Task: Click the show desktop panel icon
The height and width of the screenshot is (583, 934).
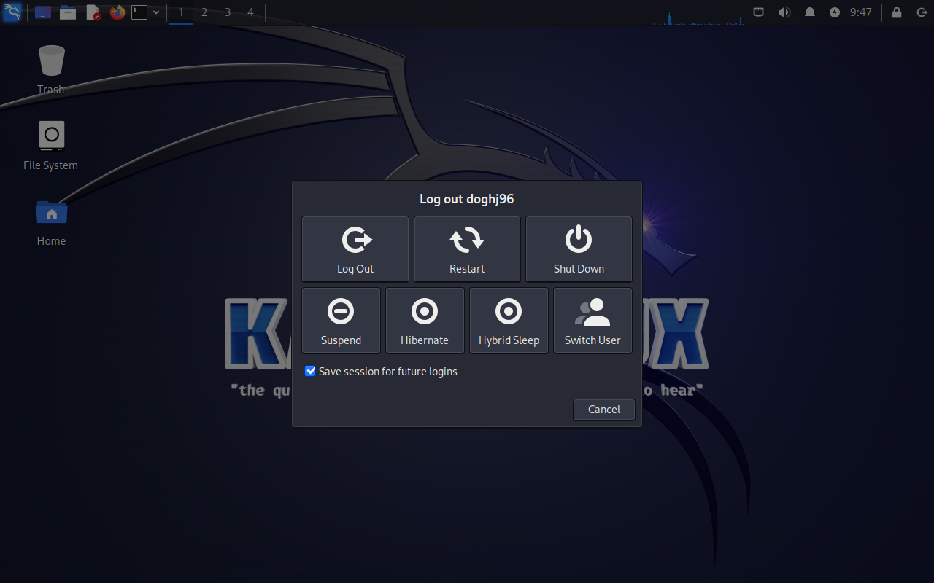Action: (x=43, y=12)
